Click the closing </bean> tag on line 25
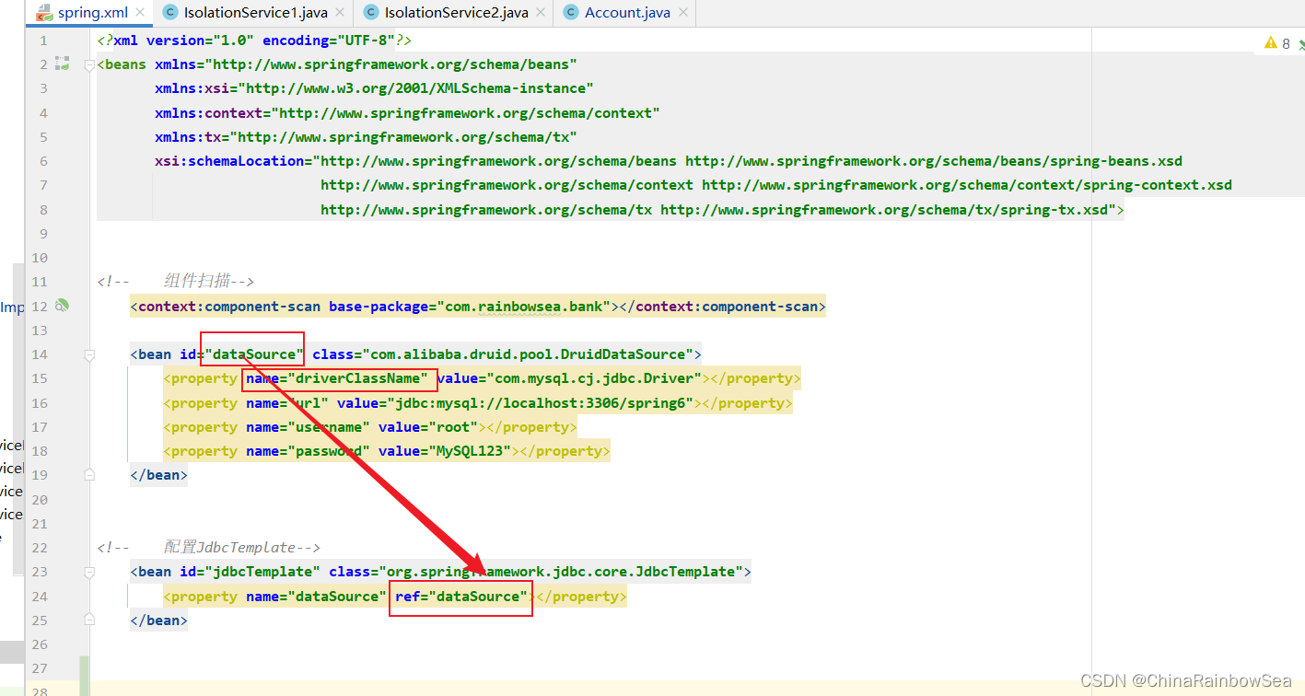Image resolution: width=1305 pixels, height=696 pixels. point(158,621)
